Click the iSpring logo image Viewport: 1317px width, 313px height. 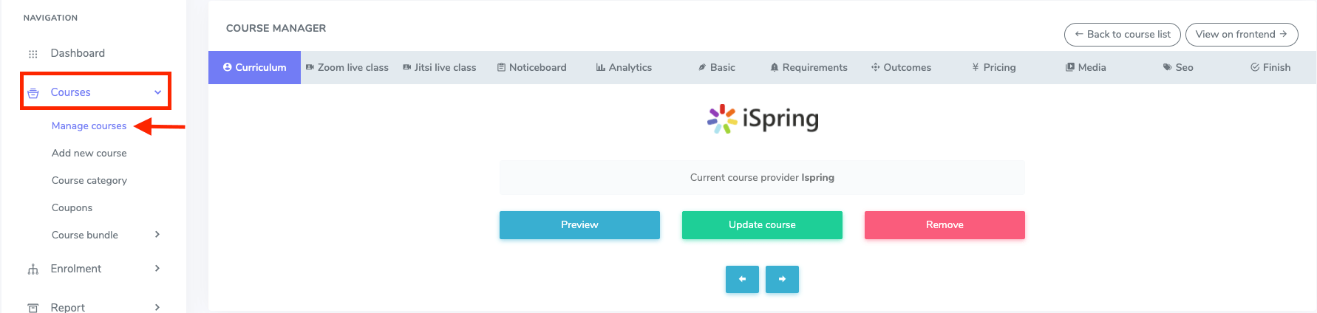point(762,119)
